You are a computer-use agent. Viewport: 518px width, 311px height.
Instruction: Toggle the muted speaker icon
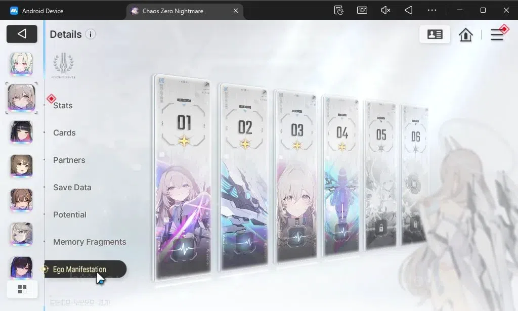tap(385, 10)
